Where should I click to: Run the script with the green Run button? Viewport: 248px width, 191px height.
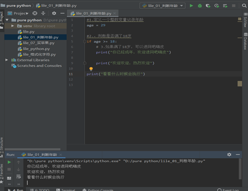tap(191, 6)
